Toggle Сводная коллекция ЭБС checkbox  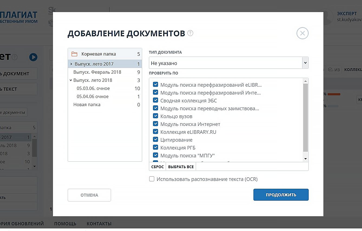[155, 100]
